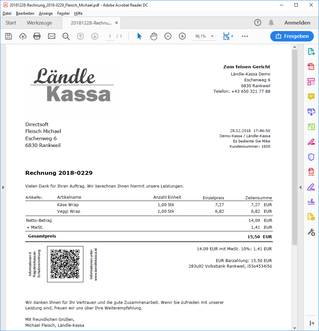
Task: Open the Find text magnifier
Action: [x=66, y=36]
